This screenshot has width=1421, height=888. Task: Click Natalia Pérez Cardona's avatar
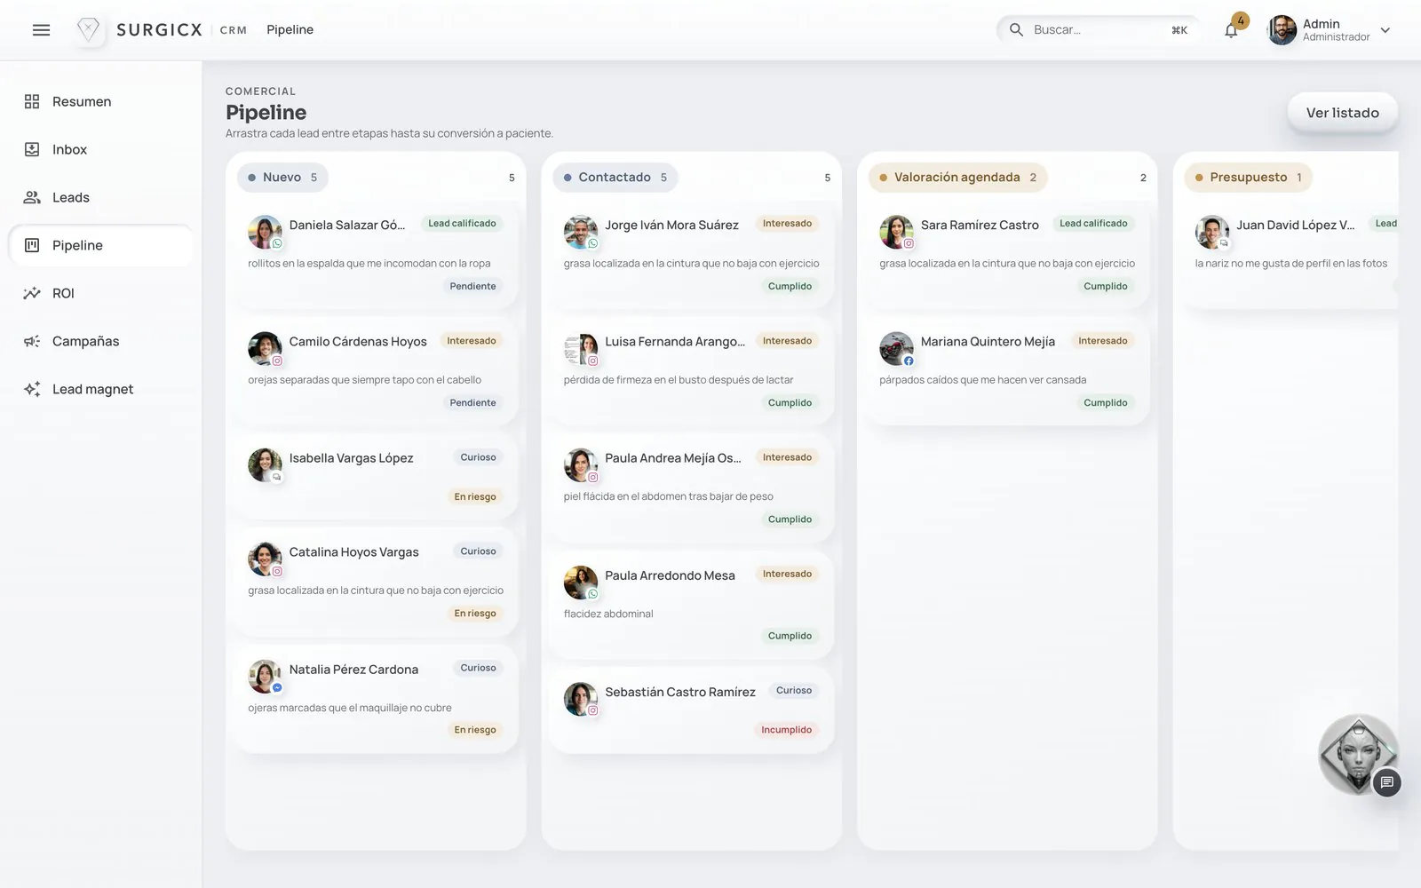click(265, 677)
